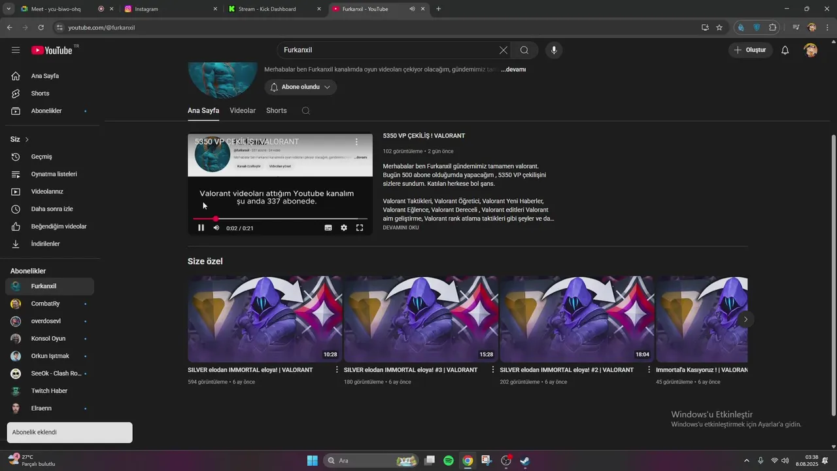The image size is (837, 471).
Task: Open overdosevl subscription in sidebar
Action: pyautogui.click(x=50, y=321)
